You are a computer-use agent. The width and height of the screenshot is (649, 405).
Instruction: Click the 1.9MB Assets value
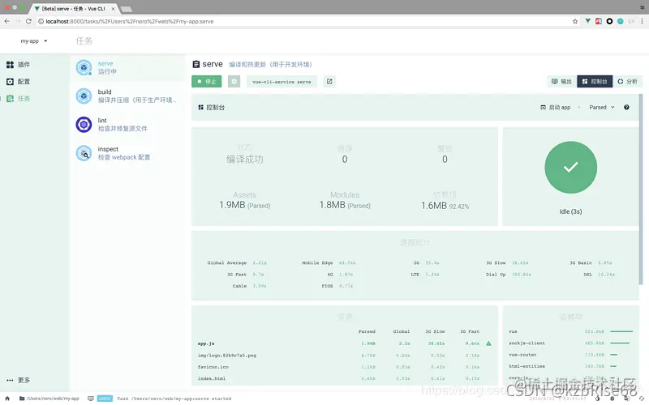pos(245,205)
